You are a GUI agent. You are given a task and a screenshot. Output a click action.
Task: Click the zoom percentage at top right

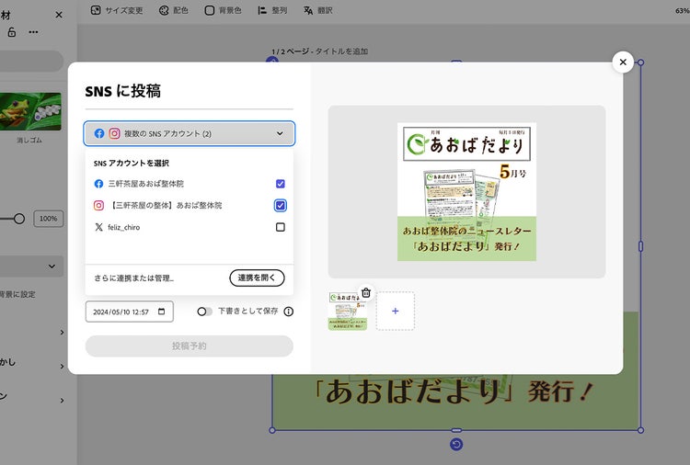(683, 10)
